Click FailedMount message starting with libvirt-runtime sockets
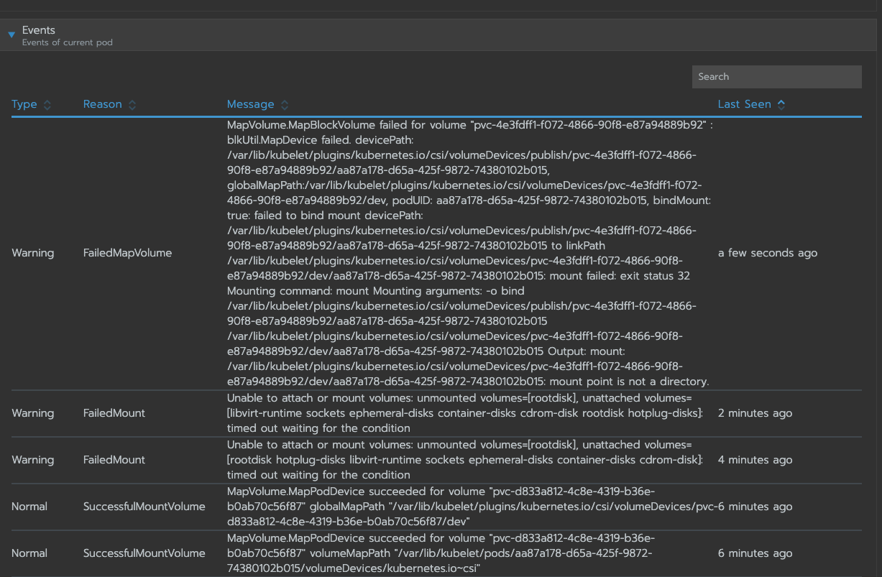Screen dimensions: 882x577 465,413
